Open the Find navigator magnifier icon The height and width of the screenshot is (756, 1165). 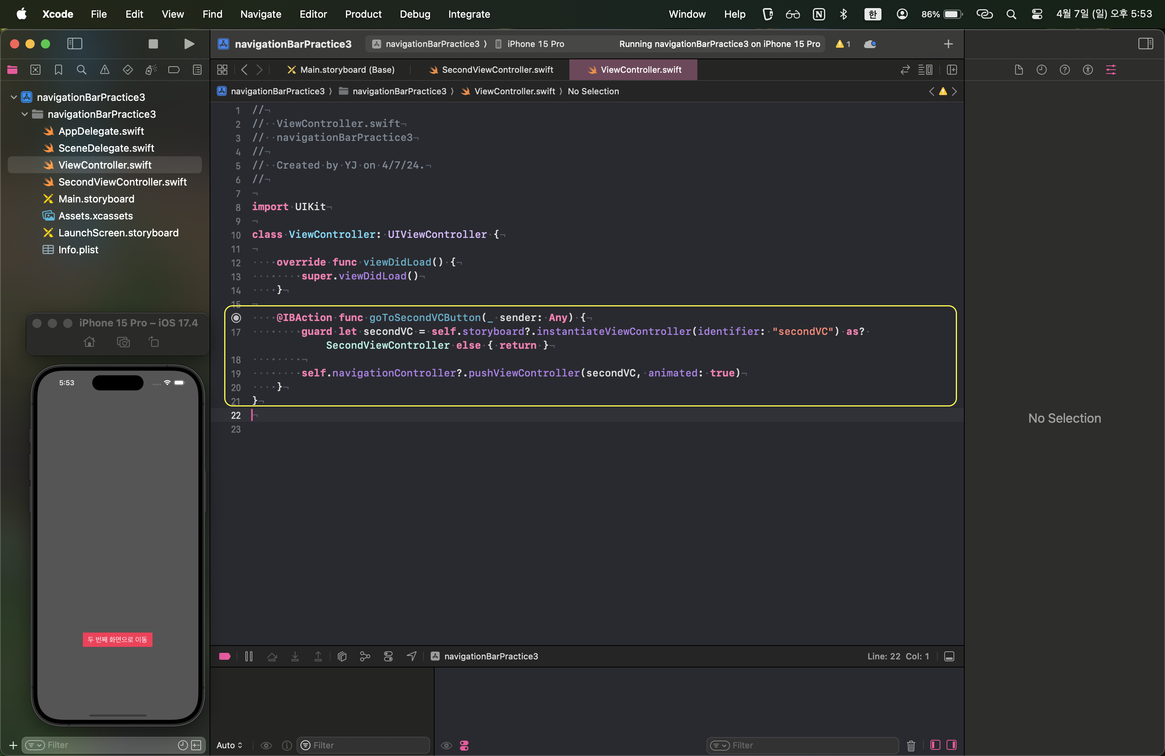point(82,70)
